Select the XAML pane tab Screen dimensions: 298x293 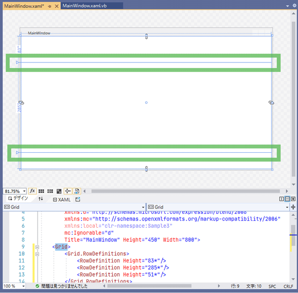click(x=61, y=199)
